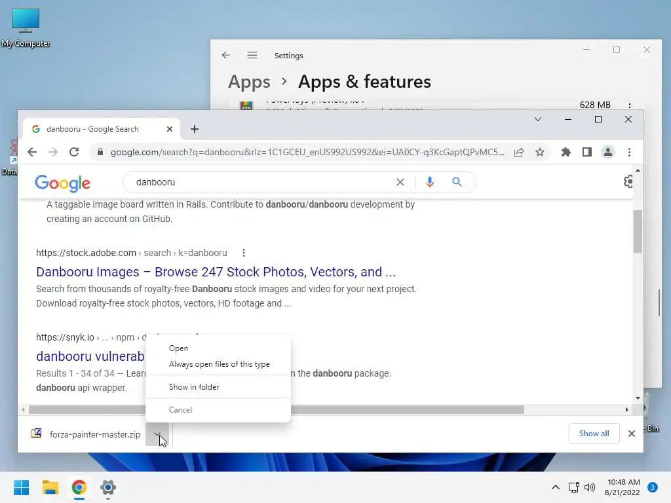Screen dimensions: 671x503
Task: Select Show in folder menu item
Action: 218,386
